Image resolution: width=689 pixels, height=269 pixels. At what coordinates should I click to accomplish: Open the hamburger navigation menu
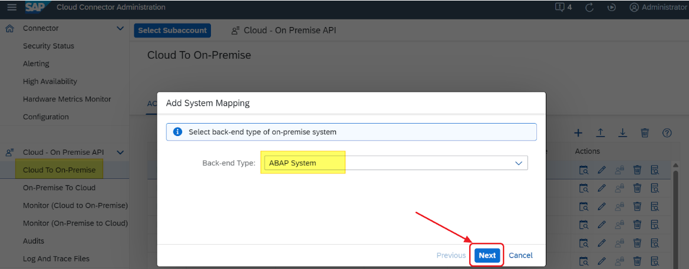(12, 8)
